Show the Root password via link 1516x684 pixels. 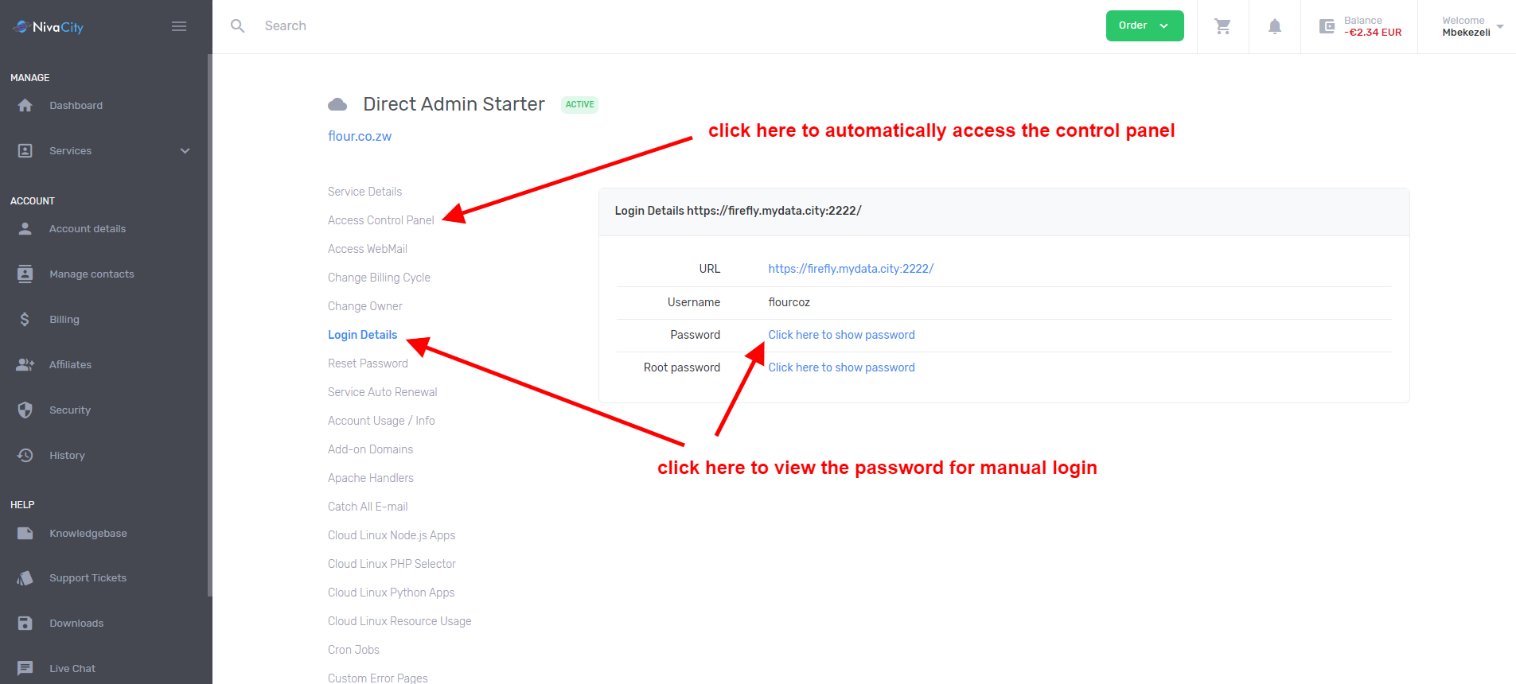pos(841,367)
